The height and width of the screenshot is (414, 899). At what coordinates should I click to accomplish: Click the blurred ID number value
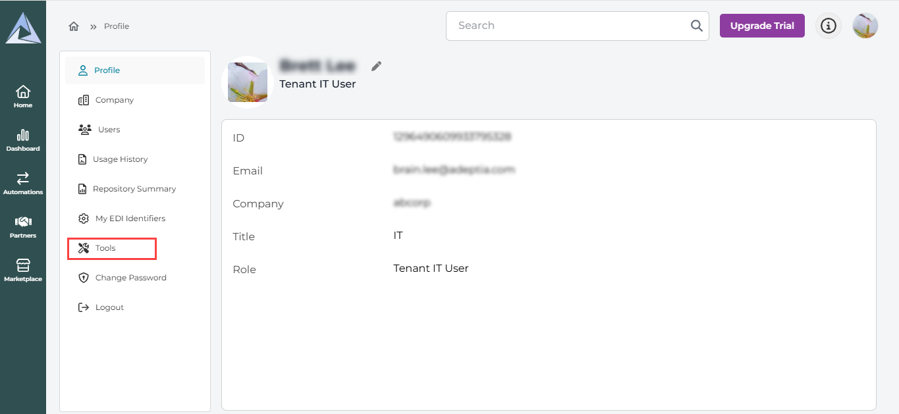coord(452,137)
